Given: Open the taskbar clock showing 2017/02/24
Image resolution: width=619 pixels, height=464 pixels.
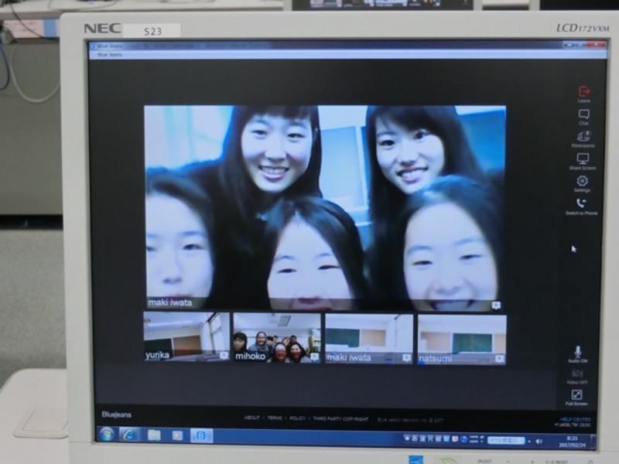Looking at the screenshot, I should click(x=572, y=442).
